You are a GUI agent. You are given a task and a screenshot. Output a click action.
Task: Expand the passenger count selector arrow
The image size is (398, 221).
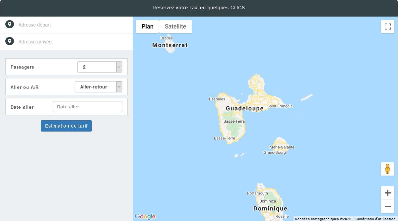pos(118,67)
